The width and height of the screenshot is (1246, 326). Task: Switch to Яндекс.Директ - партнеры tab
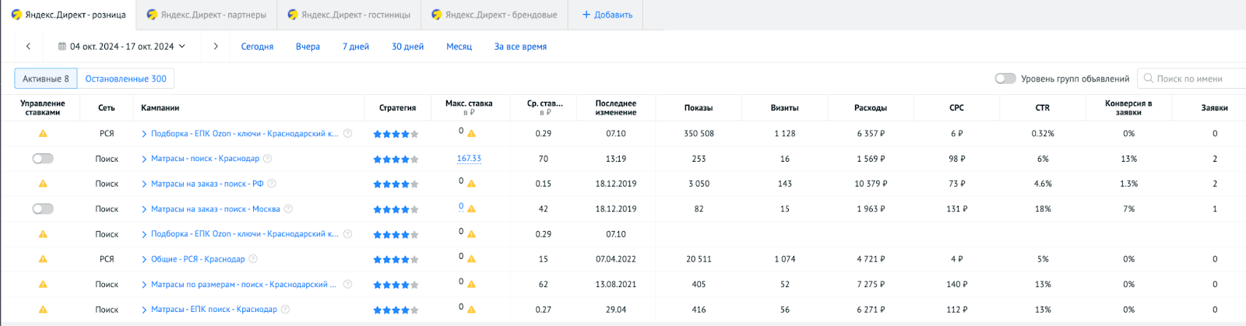[206, 15]
